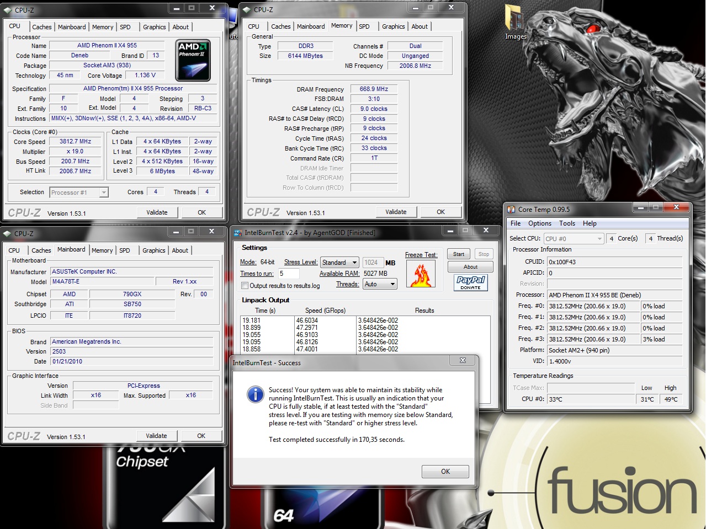706x529 pixels.
Task: Click CPU-Z memory window title icon
Action: click(x=247, y=9)
